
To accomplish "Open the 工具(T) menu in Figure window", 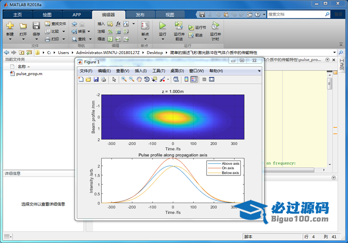I will click(x=159, y=71).
